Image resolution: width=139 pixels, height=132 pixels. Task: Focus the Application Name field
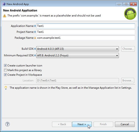(x=86, y=26)
